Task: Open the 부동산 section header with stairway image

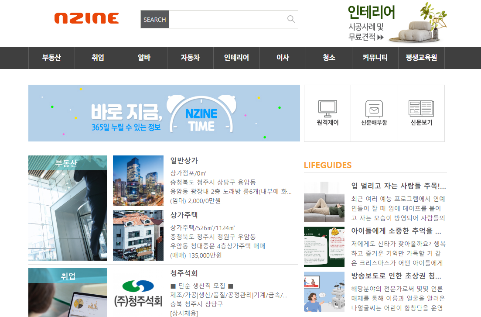Action: coord(67,208)
